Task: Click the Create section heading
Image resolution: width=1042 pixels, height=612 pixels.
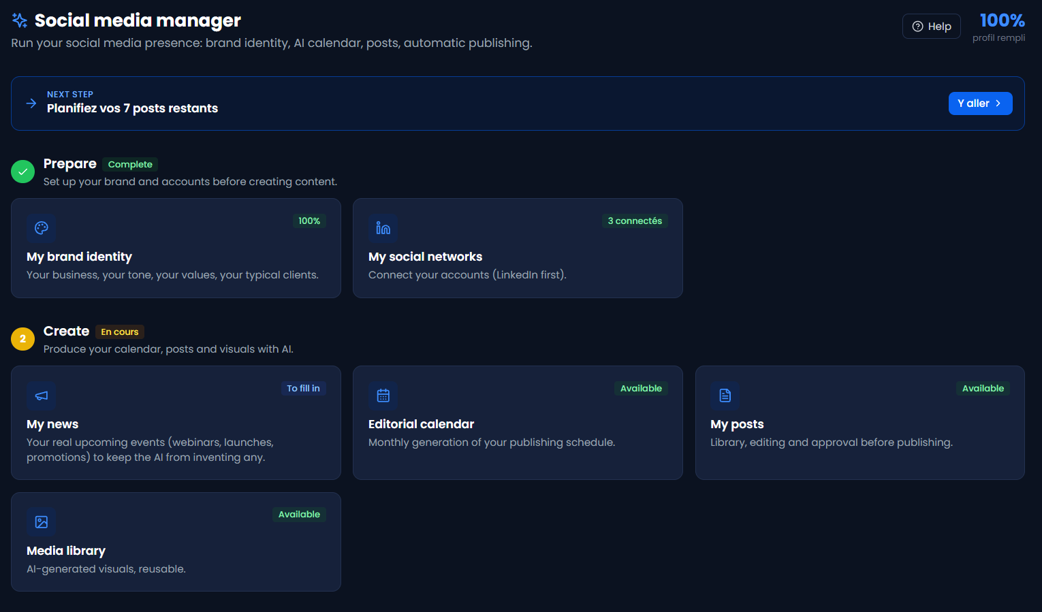Action: (66, 332)
